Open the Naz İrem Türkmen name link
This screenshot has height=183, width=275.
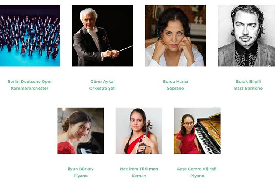tap(139, 169)
